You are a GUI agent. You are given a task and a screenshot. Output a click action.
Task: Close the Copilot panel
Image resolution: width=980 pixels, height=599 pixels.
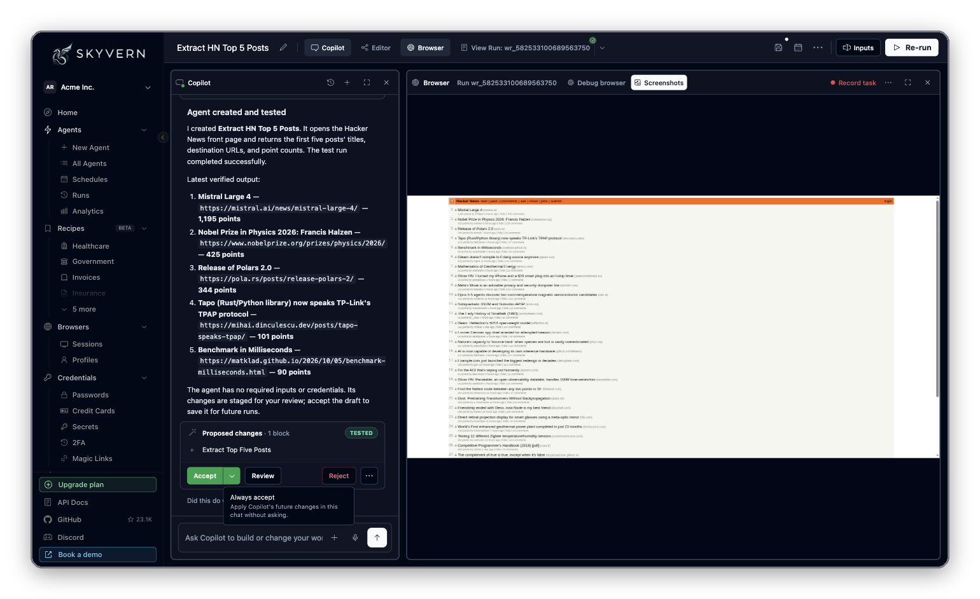(x=386, y=83)
